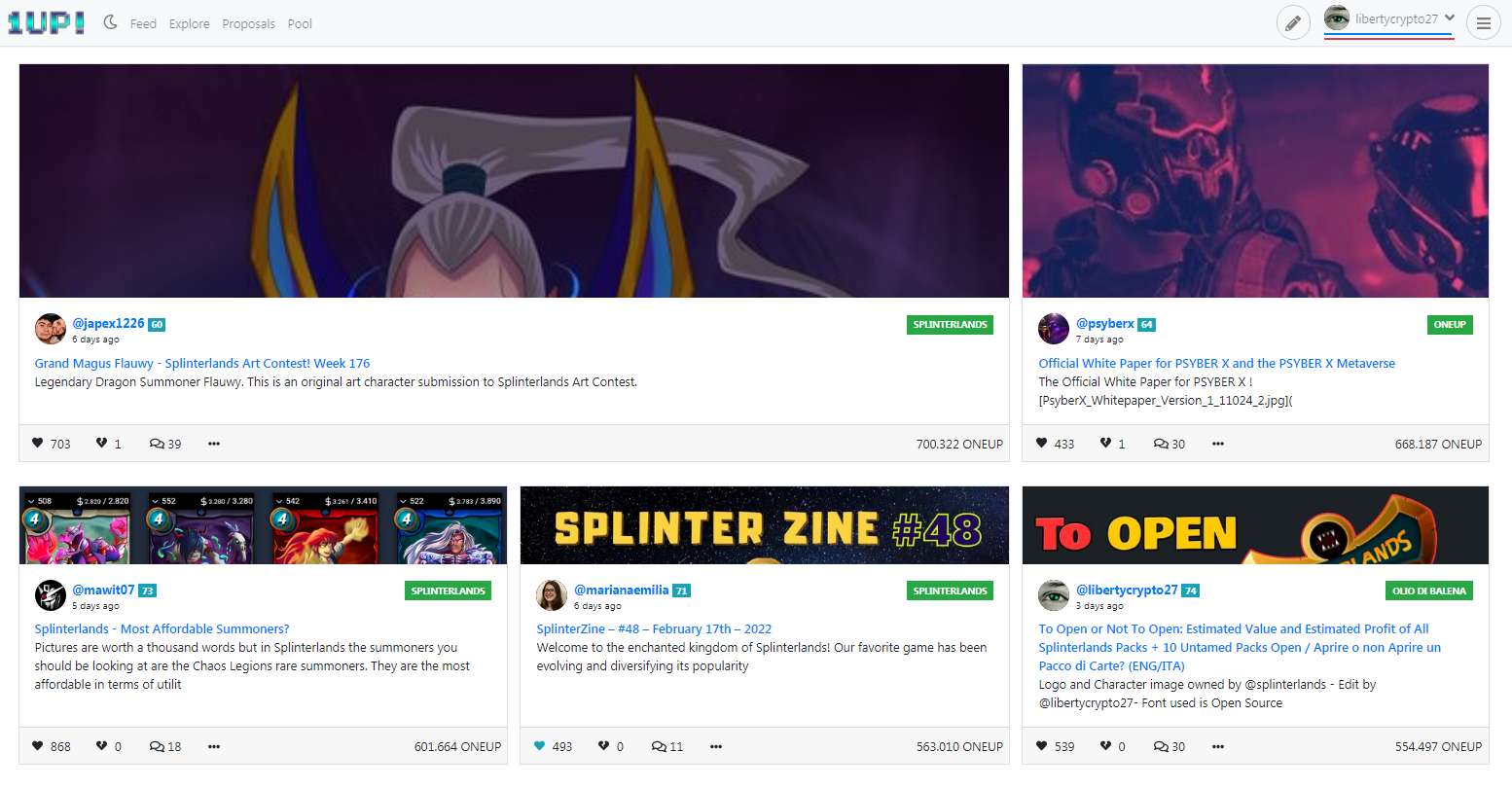Toggle dark mode moon icon
Image resolution: width=1512 pixels, height=788 pixels.
[x=110, y=22]
